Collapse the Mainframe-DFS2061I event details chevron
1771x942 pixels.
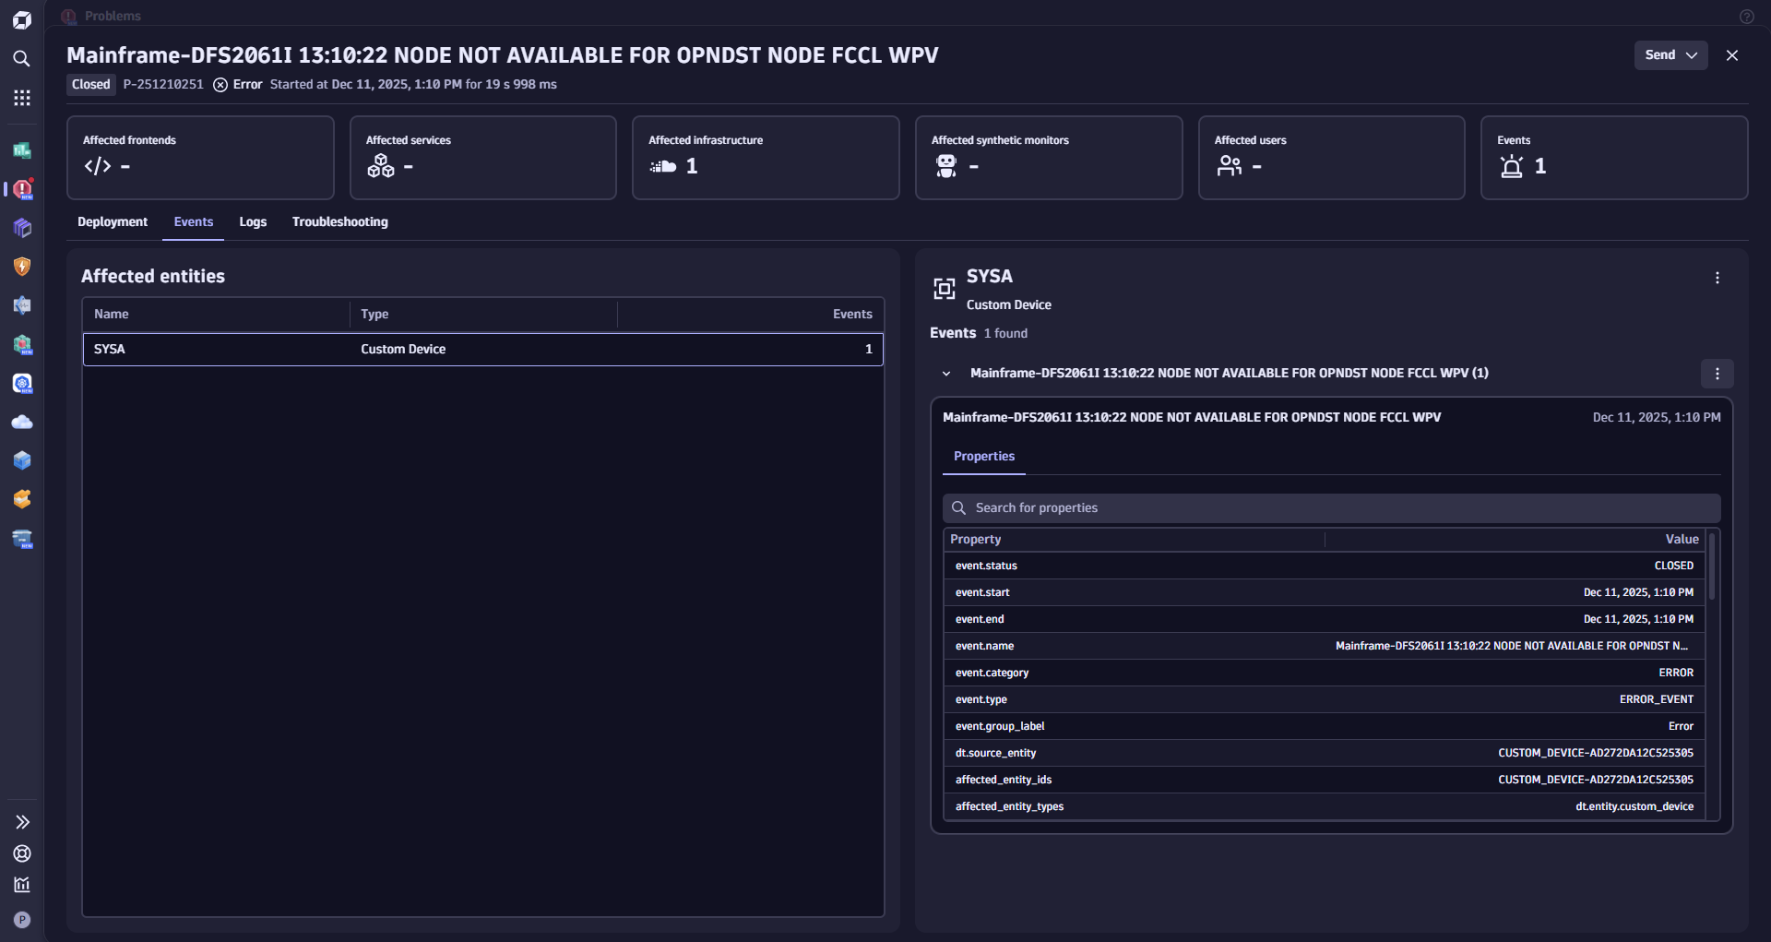(946, 373)
